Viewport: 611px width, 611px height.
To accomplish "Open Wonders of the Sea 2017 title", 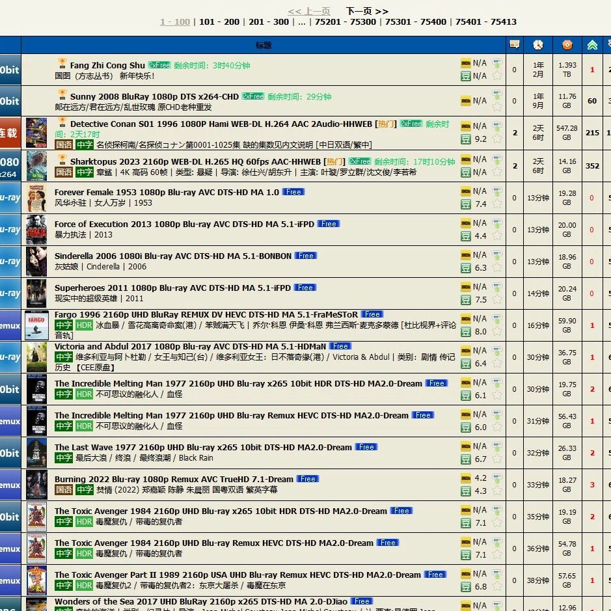I will pos(200,601).
